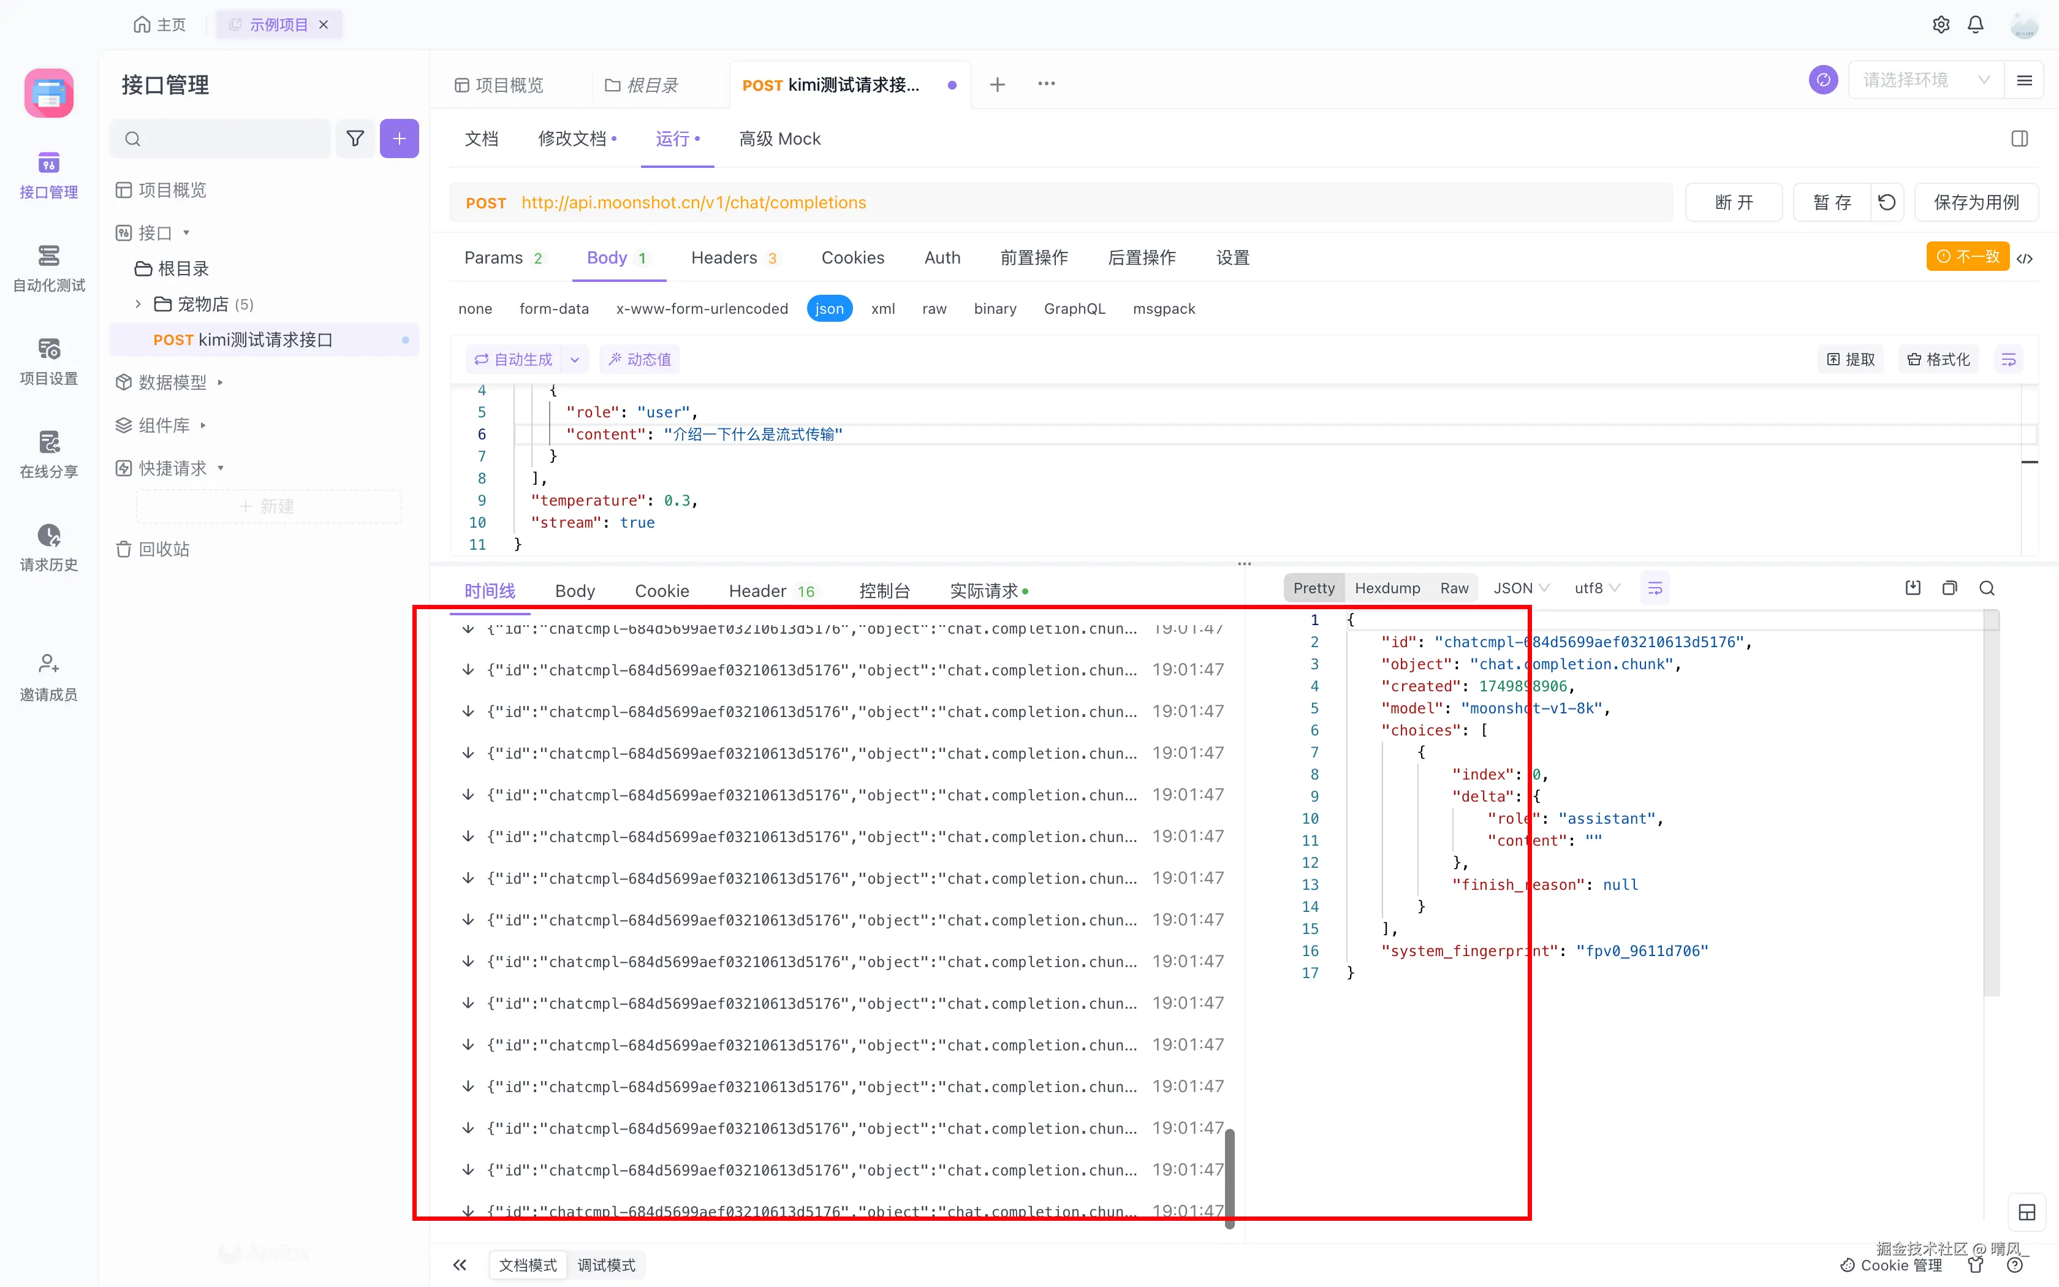Click the filter icon in sidebar
Screen dimensions: 2059x1287
tap(355, 139)
